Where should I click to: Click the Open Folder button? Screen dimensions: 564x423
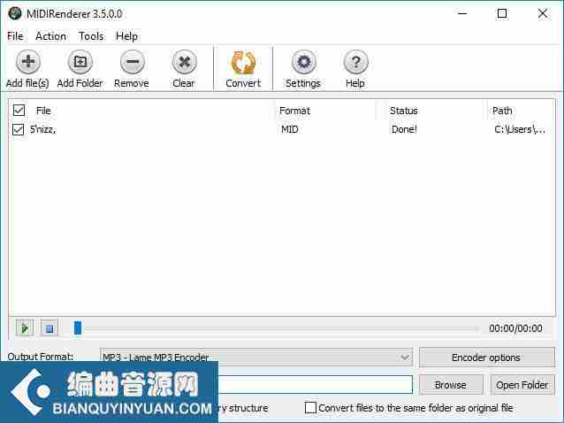click(522, 385)
